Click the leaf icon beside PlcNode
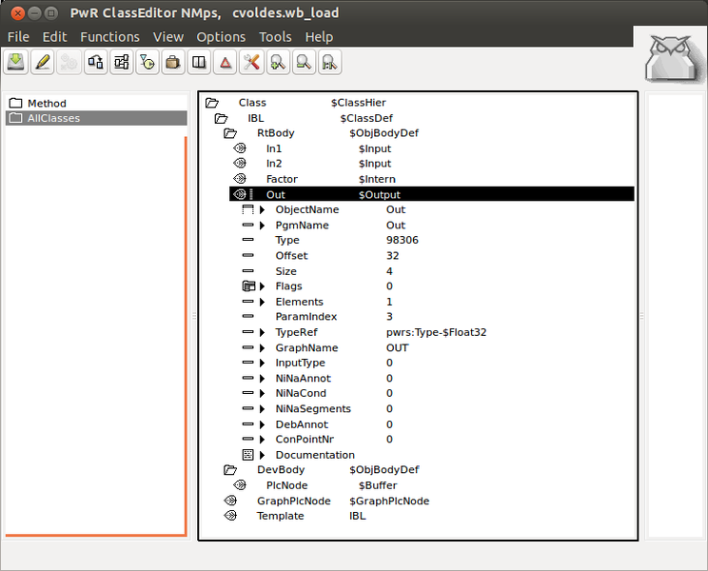Screen dimensions: 708x571 [240, 485]
